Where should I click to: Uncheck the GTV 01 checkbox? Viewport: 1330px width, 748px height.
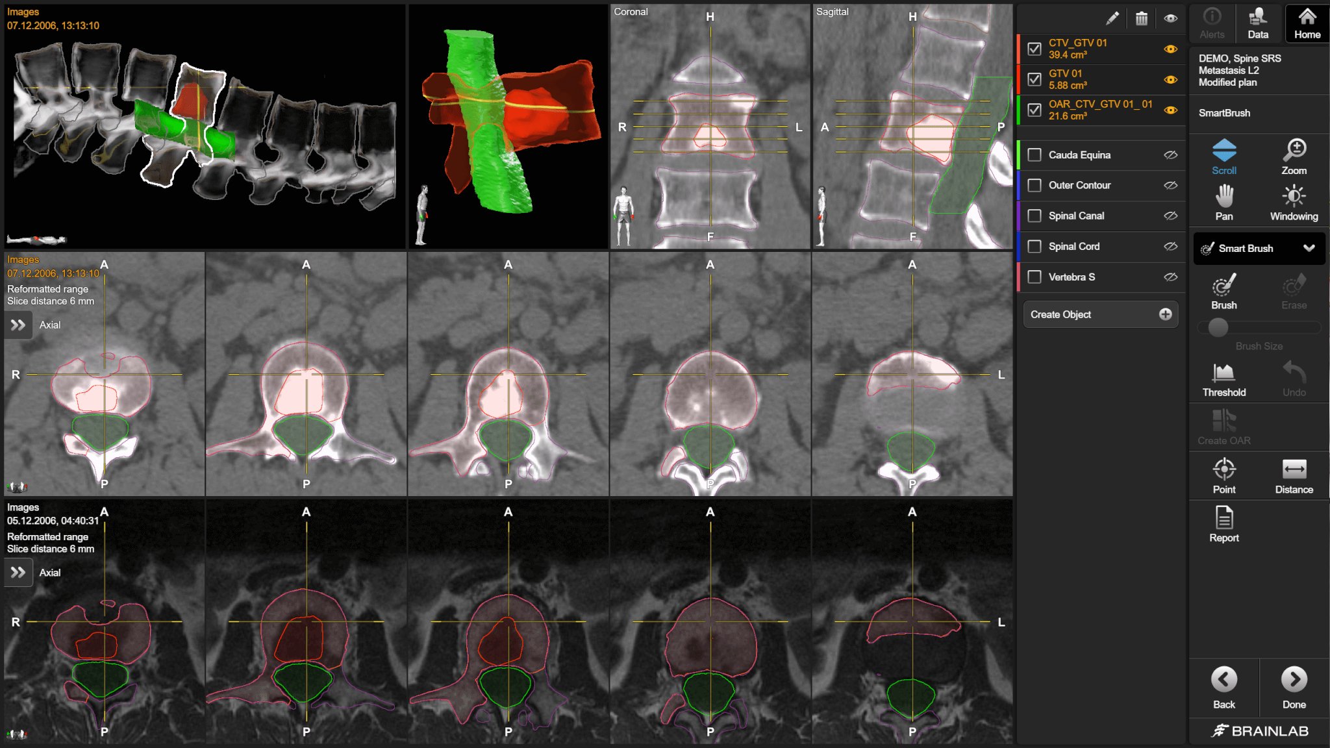point(1035,79)
